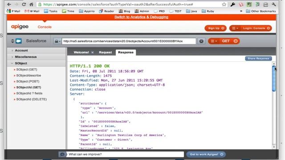Click the response scroll down arrow
The height and width of the screenshot is (160, 285).
(x=274, y=147)
